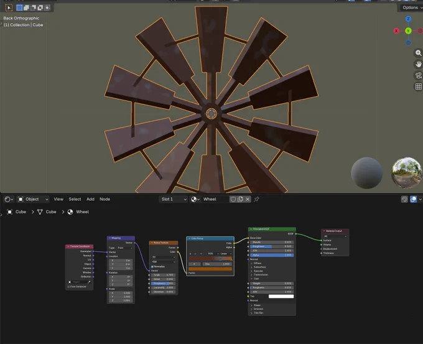Screen dimensions: 423x344
Task: Click the gray material preview sphere
Action: (x=366, y=173)
